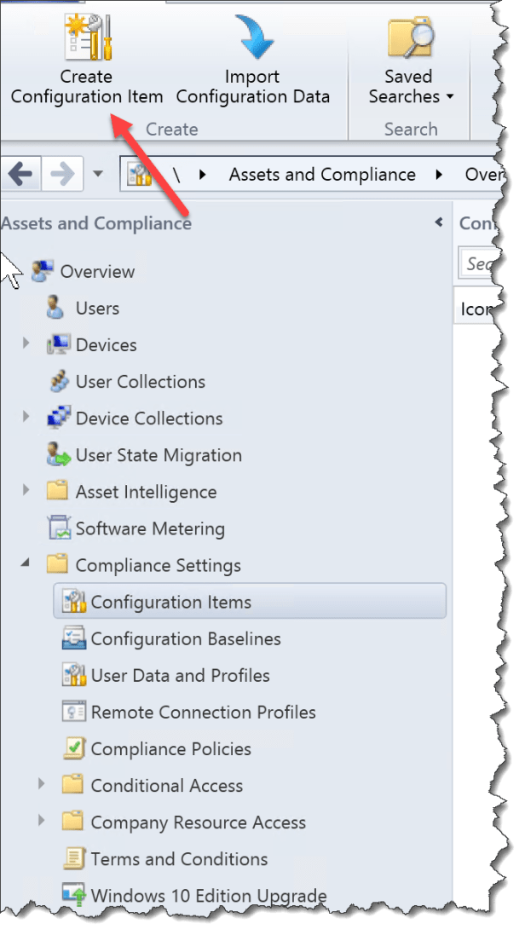
Task: Open the Terms and Conditions node
Action: pyautogui.click(x=179, y=859)
